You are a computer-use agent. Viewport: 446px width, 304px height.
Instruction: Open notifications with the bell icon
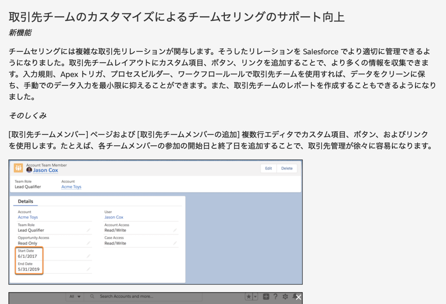pos(294,297)
